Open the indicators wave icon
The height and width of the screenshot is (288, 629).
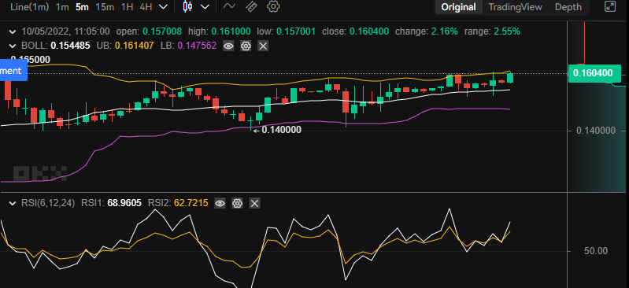coord(229,6)
